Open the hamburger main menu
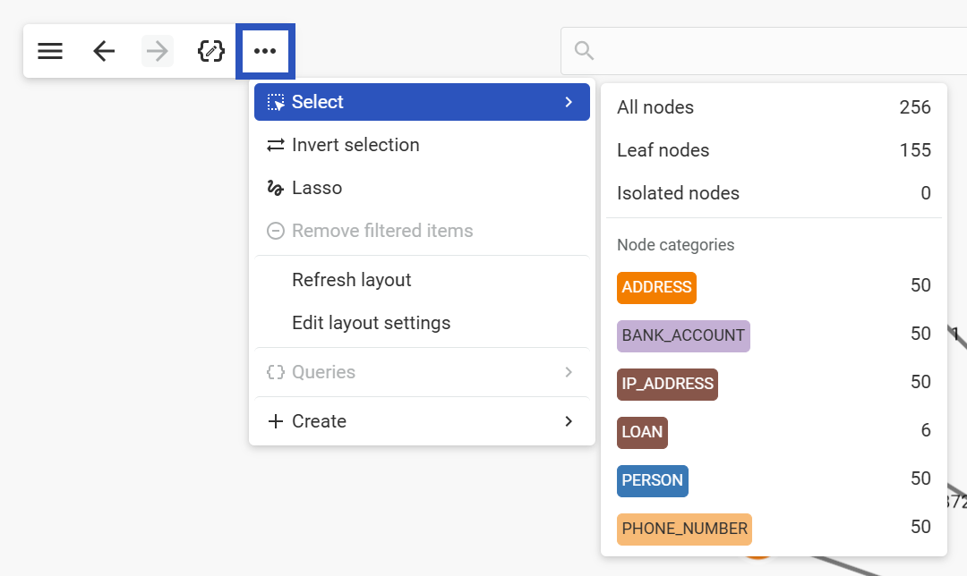The width and height of the screenshot is (967, 576). tap(50, 51)
